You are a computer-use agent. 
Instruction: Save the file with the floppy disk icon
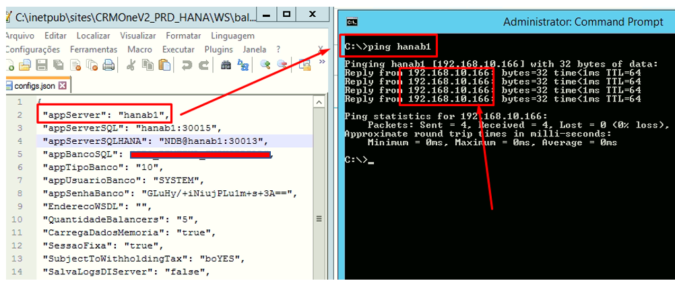41,65
